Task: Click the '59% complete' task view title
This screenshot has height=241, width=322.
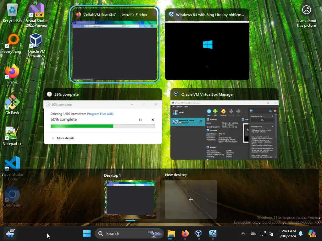Action: (x=67, y=94)
